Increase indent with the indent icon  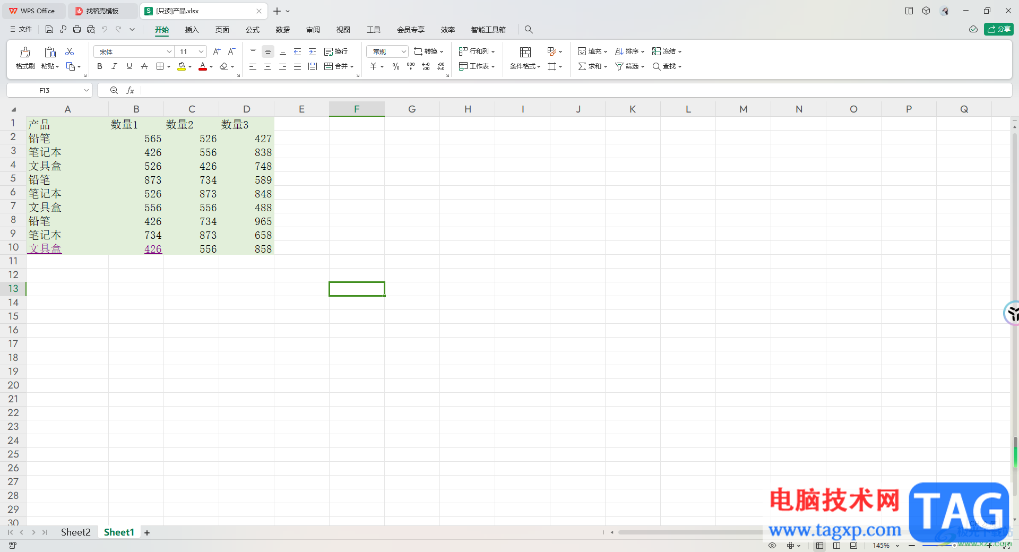[313, 51]
